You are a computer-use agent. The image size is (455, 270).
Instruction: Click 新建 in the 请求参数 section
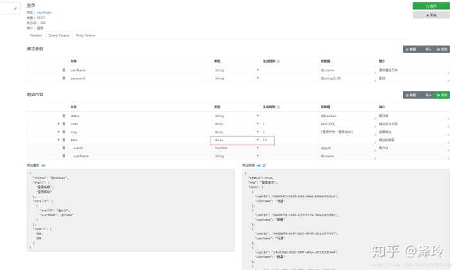411,49
